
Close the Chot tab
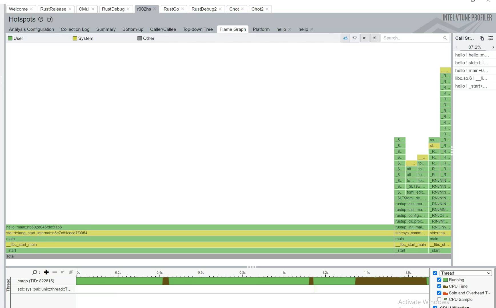242,9
